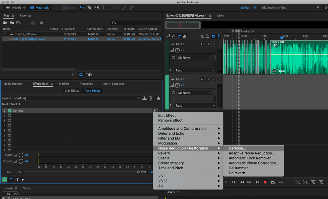This screenshot has height=199, width=328.
Task: Adjust Track 1 volume knob
Action: point(177,50)
